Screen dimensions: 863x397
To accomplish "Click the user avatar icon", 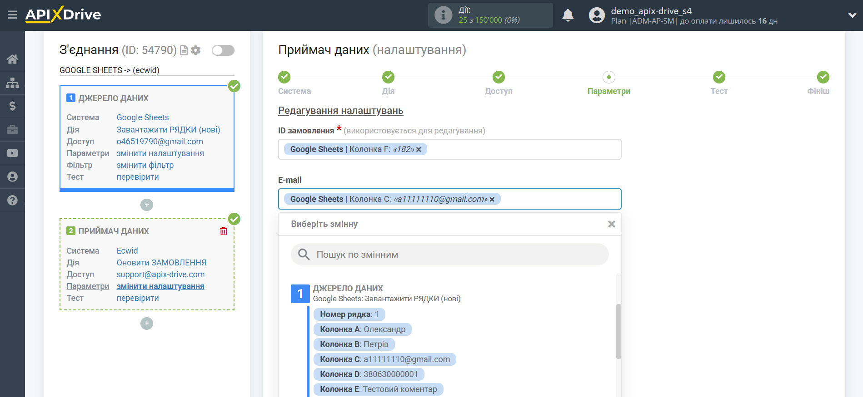I will (597, 15).
